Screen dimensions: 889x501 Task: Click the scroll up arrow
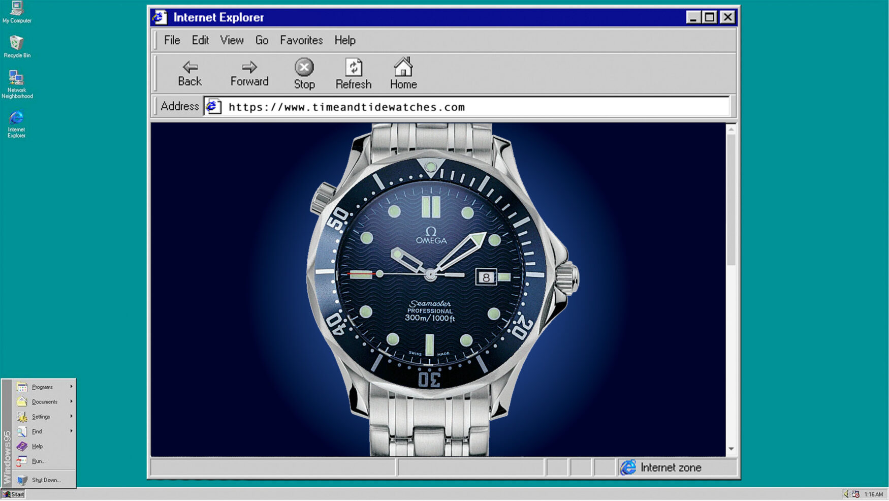pyautogui.click(x=731, y=130)
